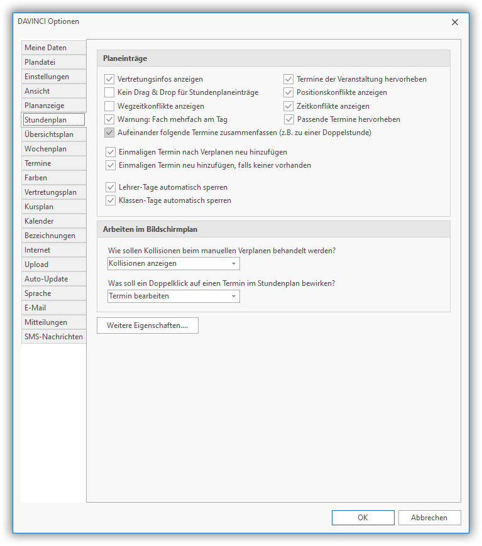Enable Wegzeitkonflikte anzeigen checkbox

coord(110,106)
